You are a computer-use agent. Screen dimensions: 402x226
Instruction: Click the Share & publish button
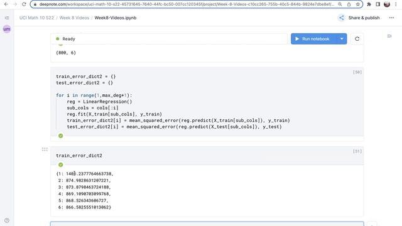364,18
